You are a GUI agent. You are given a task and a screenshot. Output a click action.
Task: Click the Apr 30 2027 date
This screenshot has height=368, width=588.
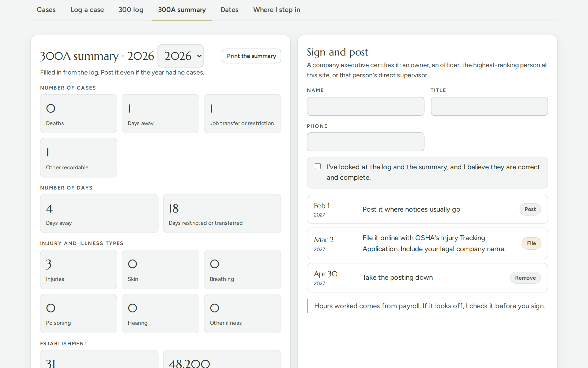[326, 278]
